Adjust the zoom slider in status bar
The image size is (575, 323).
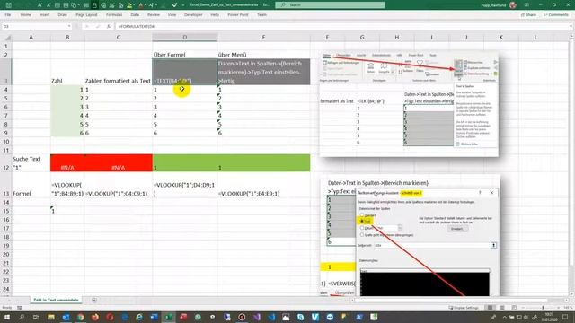542,308
